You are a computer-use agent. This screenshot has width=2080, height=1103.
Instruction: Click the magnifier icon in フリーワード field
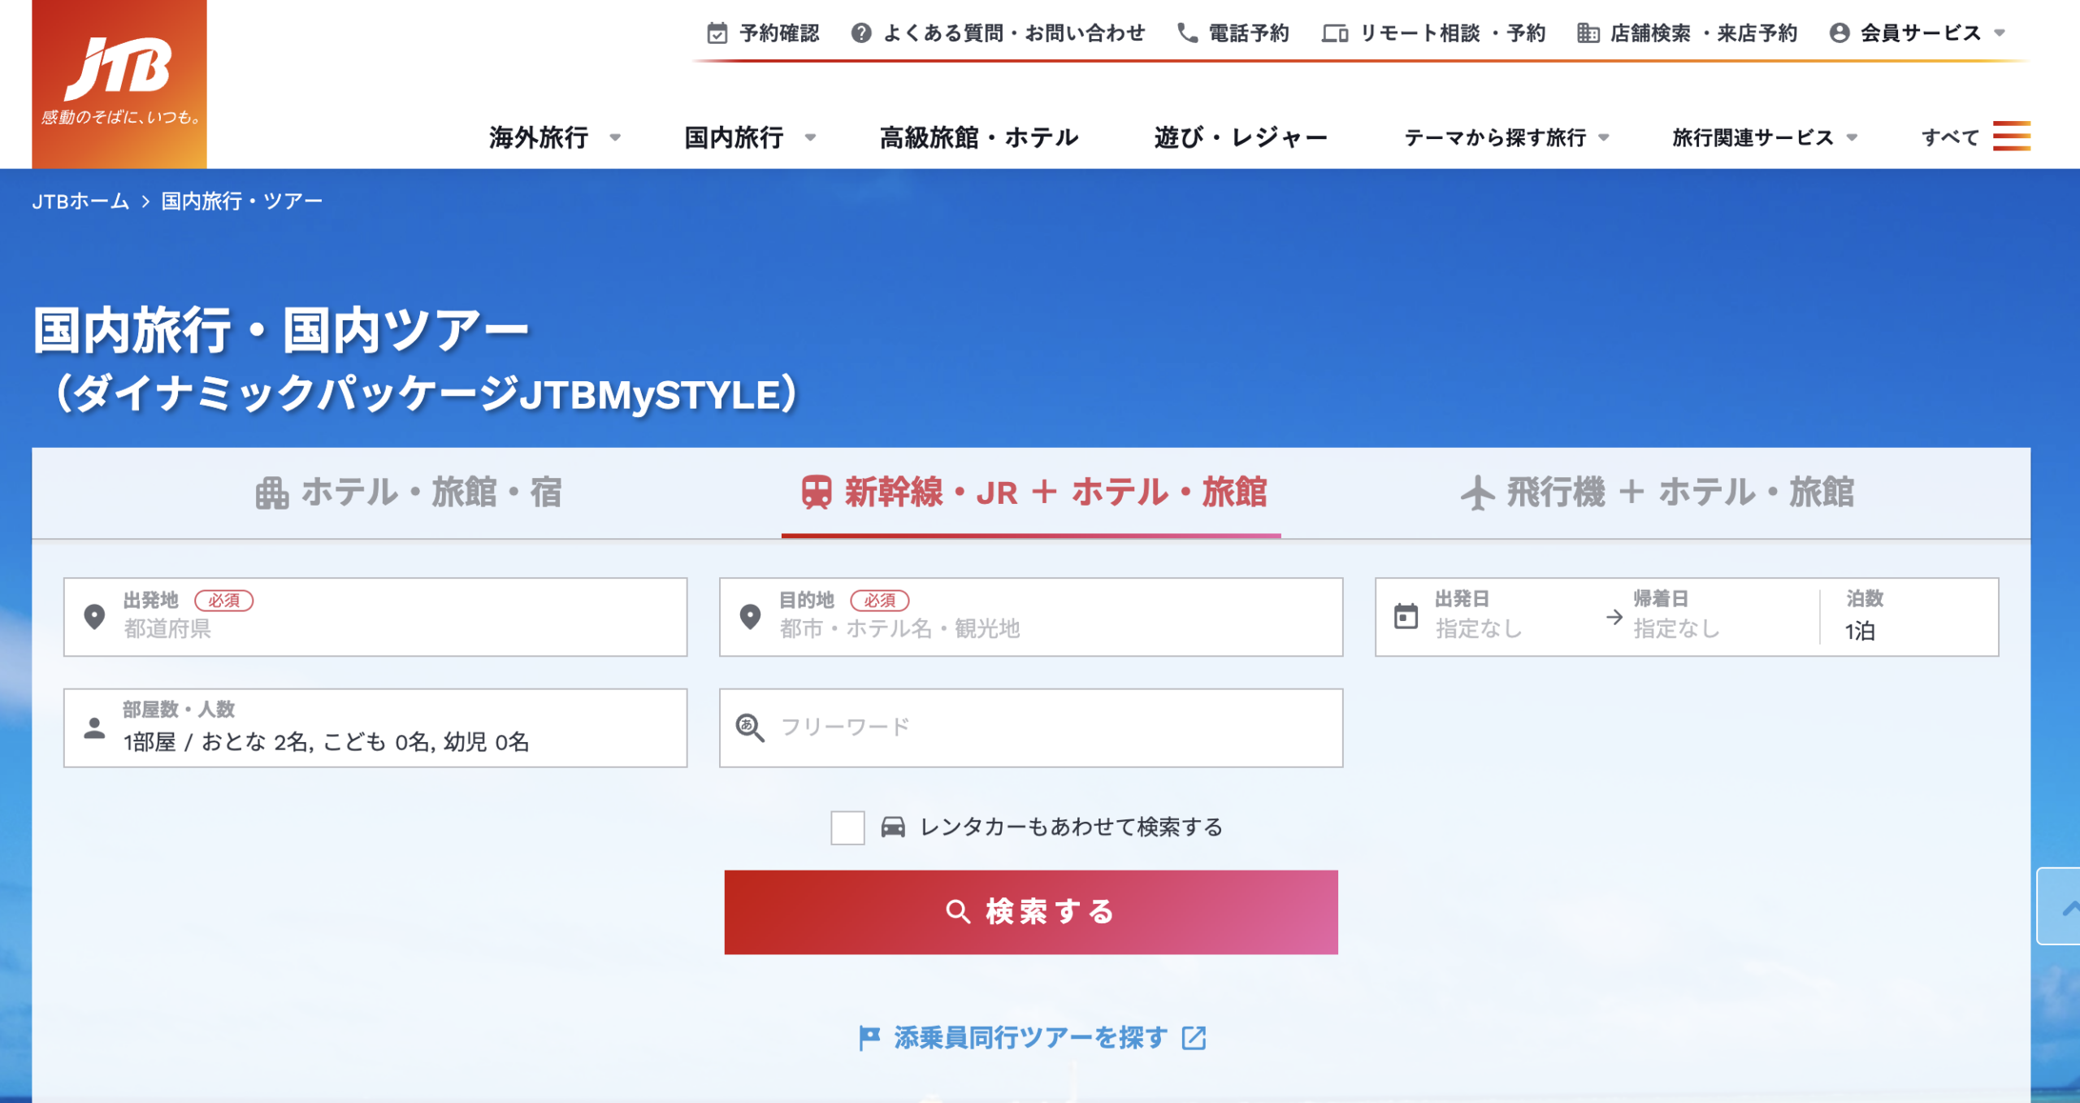[x=750, y=727]
